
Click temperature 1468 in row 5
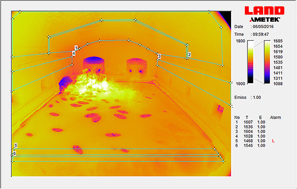pyautogui.click(x=248, y=141)
